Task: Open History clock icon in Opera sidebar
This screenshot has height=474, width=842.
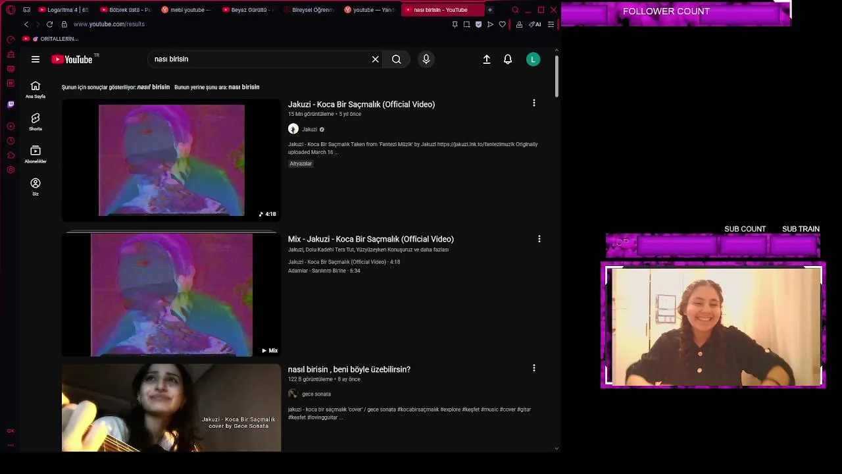Action: click(x=11, y=141)
